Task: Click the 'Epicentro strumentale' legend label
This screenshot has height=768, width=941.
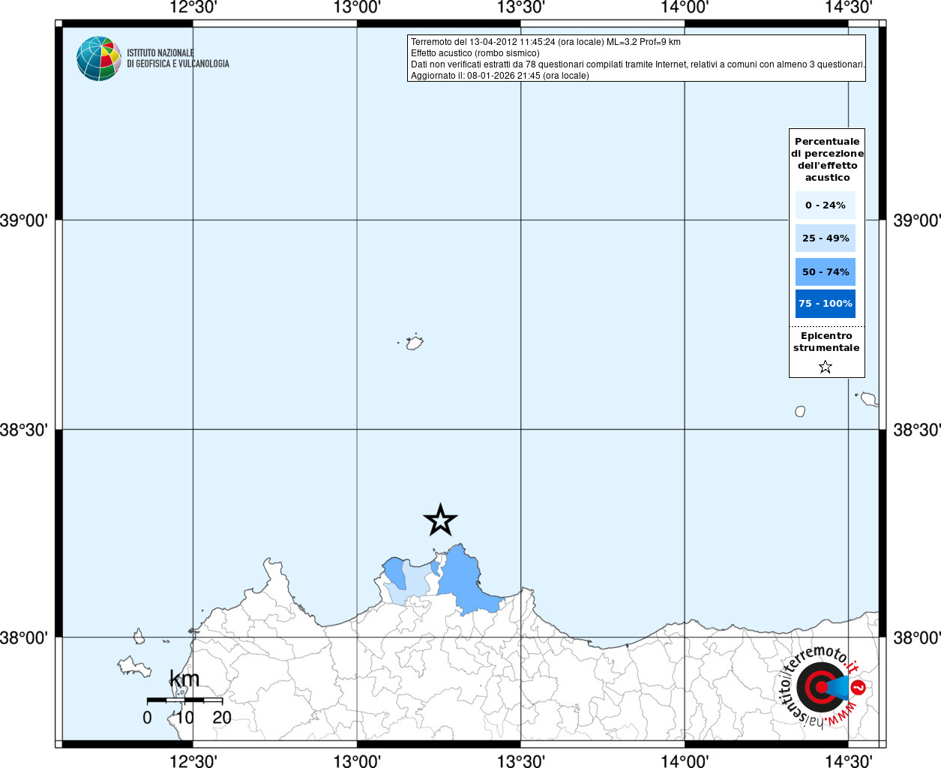Action: [x=826, y=342]
